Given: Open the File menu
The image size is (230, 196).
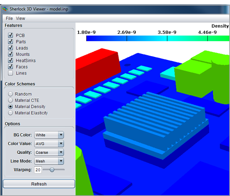Looking at the screenshot, I should [x=9, y=18].
